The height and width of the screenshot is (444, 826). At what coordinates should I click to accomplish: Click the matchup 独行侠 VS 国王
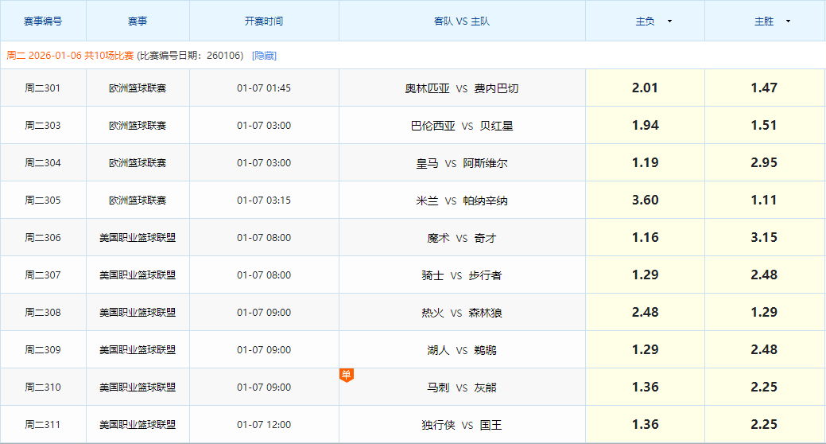tap(462, 426)
